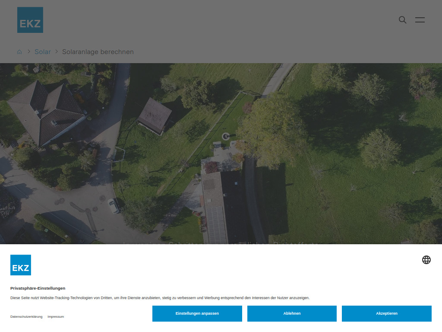This screenshot has width=442, height=332.
Task: Select the Solaranlage berechnen breadcrumb item
Action: click(98, 51)
